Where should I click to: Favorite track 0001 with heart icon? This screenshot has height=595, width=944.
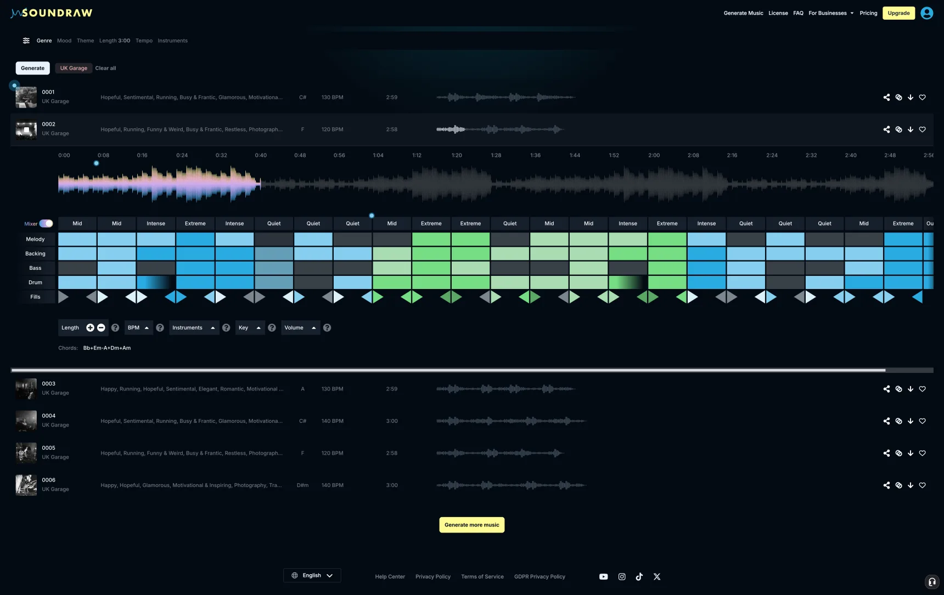[x=923, y=98]
